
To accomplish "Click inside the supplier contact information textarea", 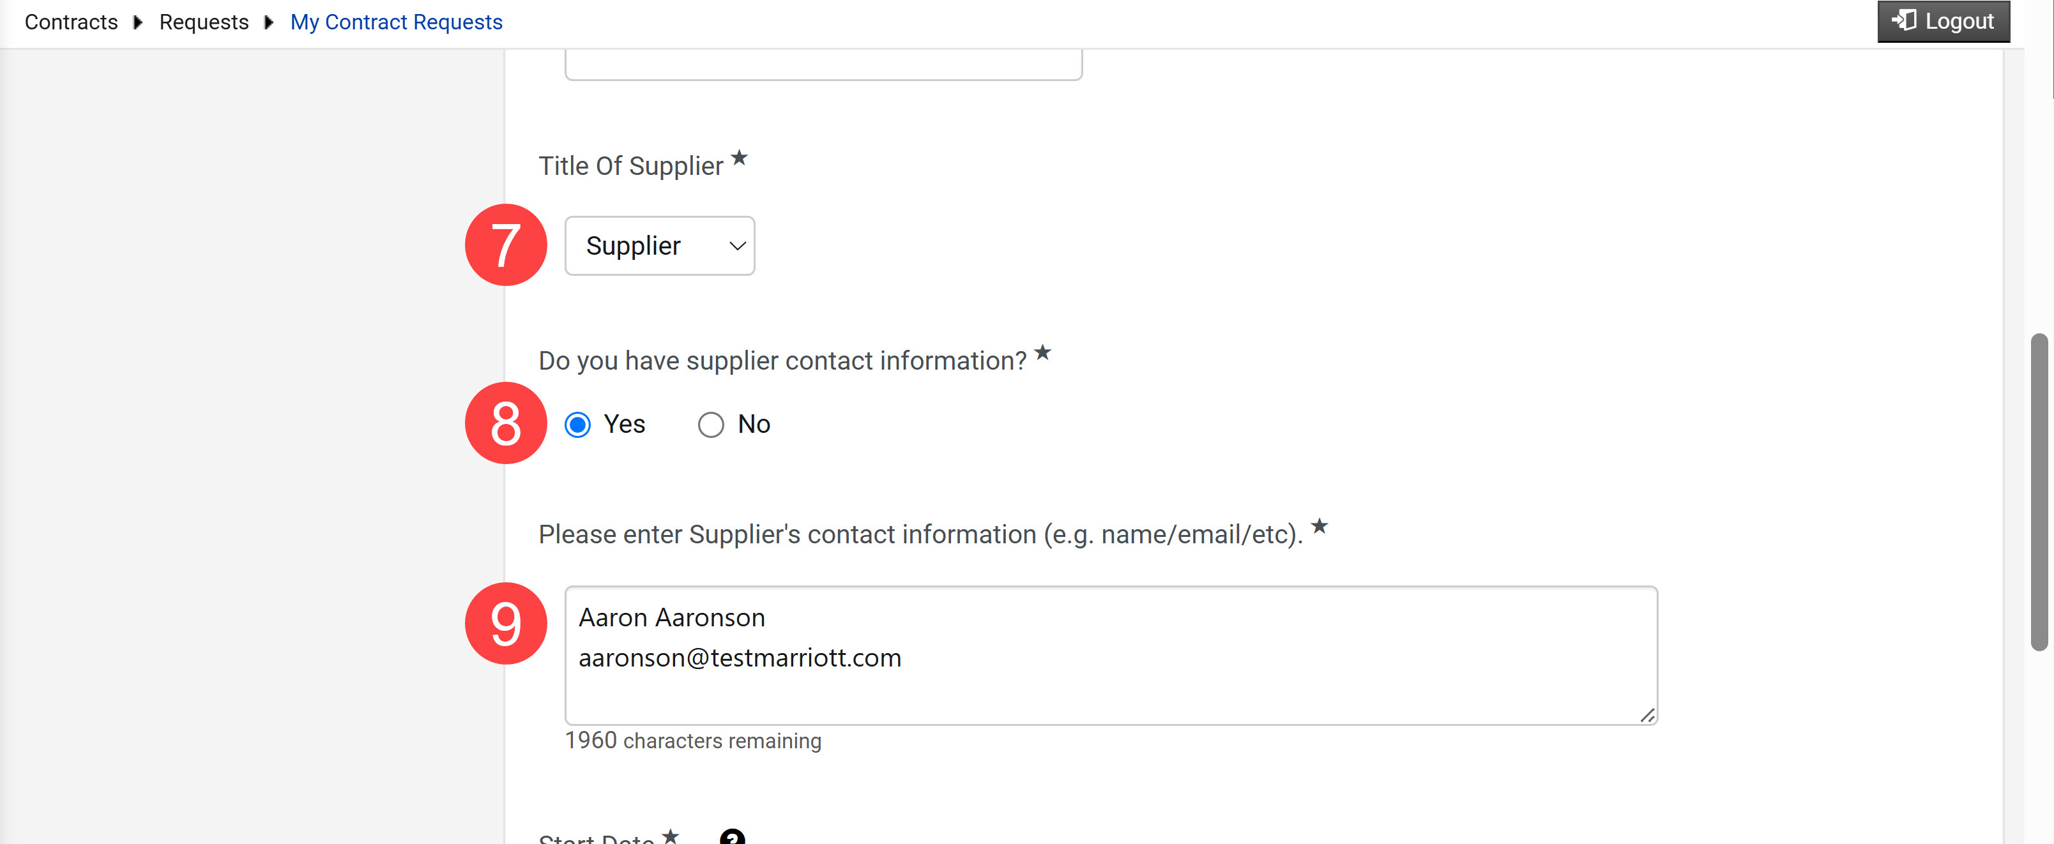I will tap(1111, 655).
